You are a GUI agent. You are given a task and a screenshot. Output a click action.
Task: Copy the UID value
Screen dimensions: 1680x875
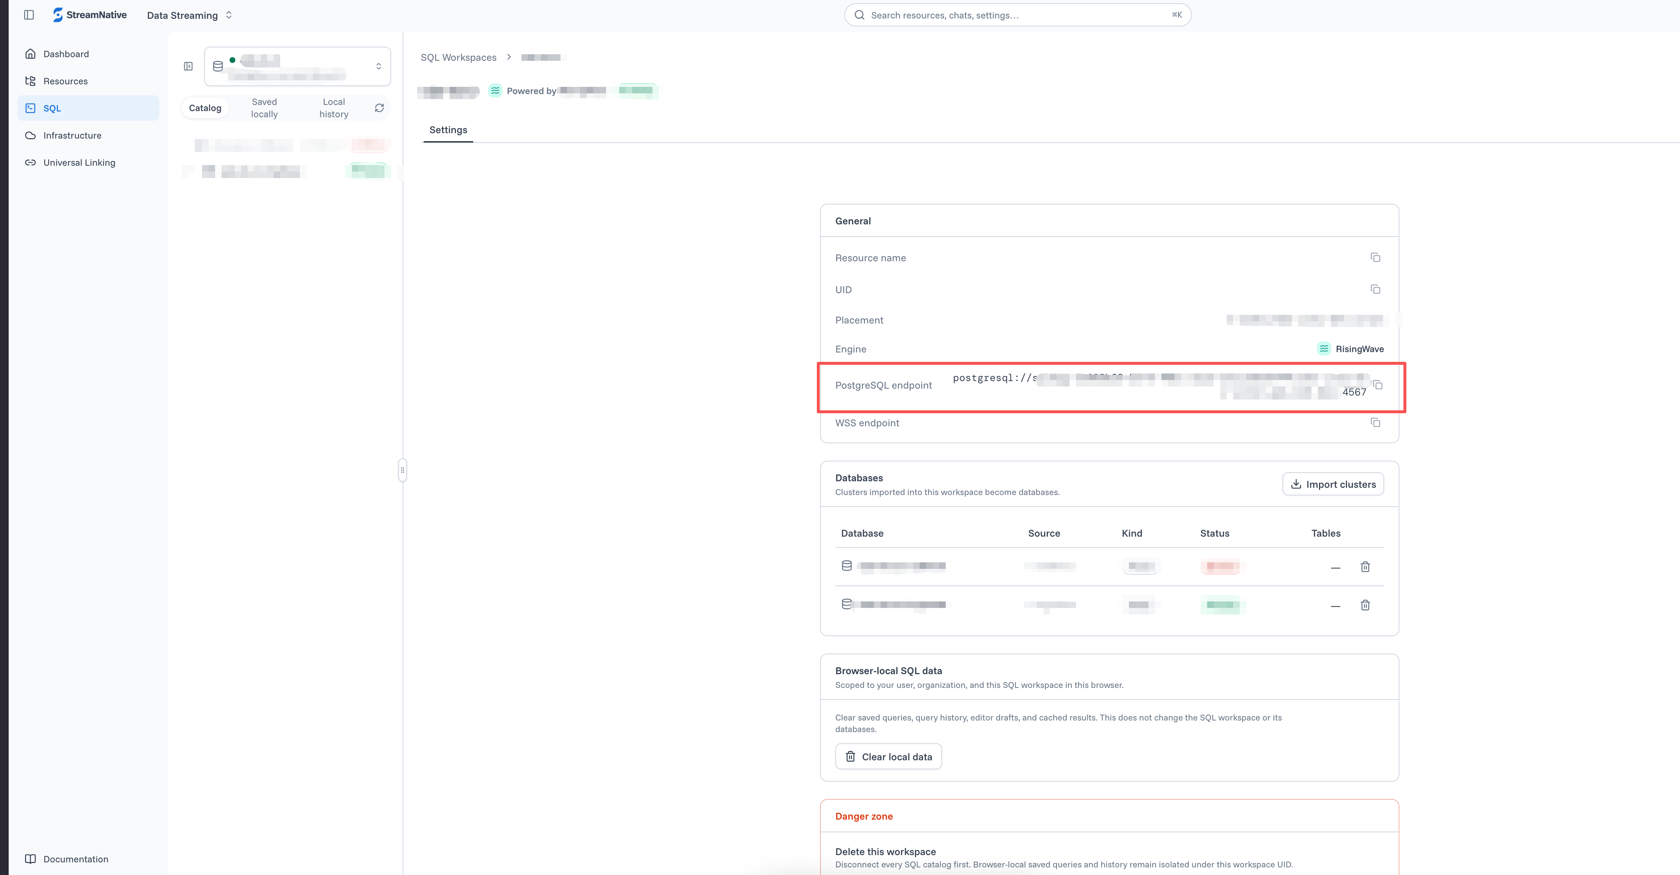tap(1375, 289)
